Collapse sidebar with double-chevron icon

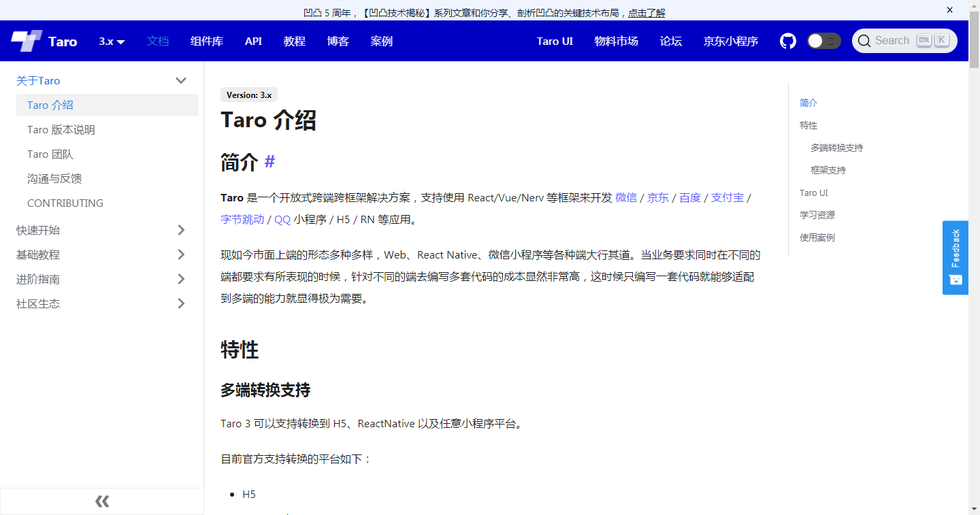102,502
